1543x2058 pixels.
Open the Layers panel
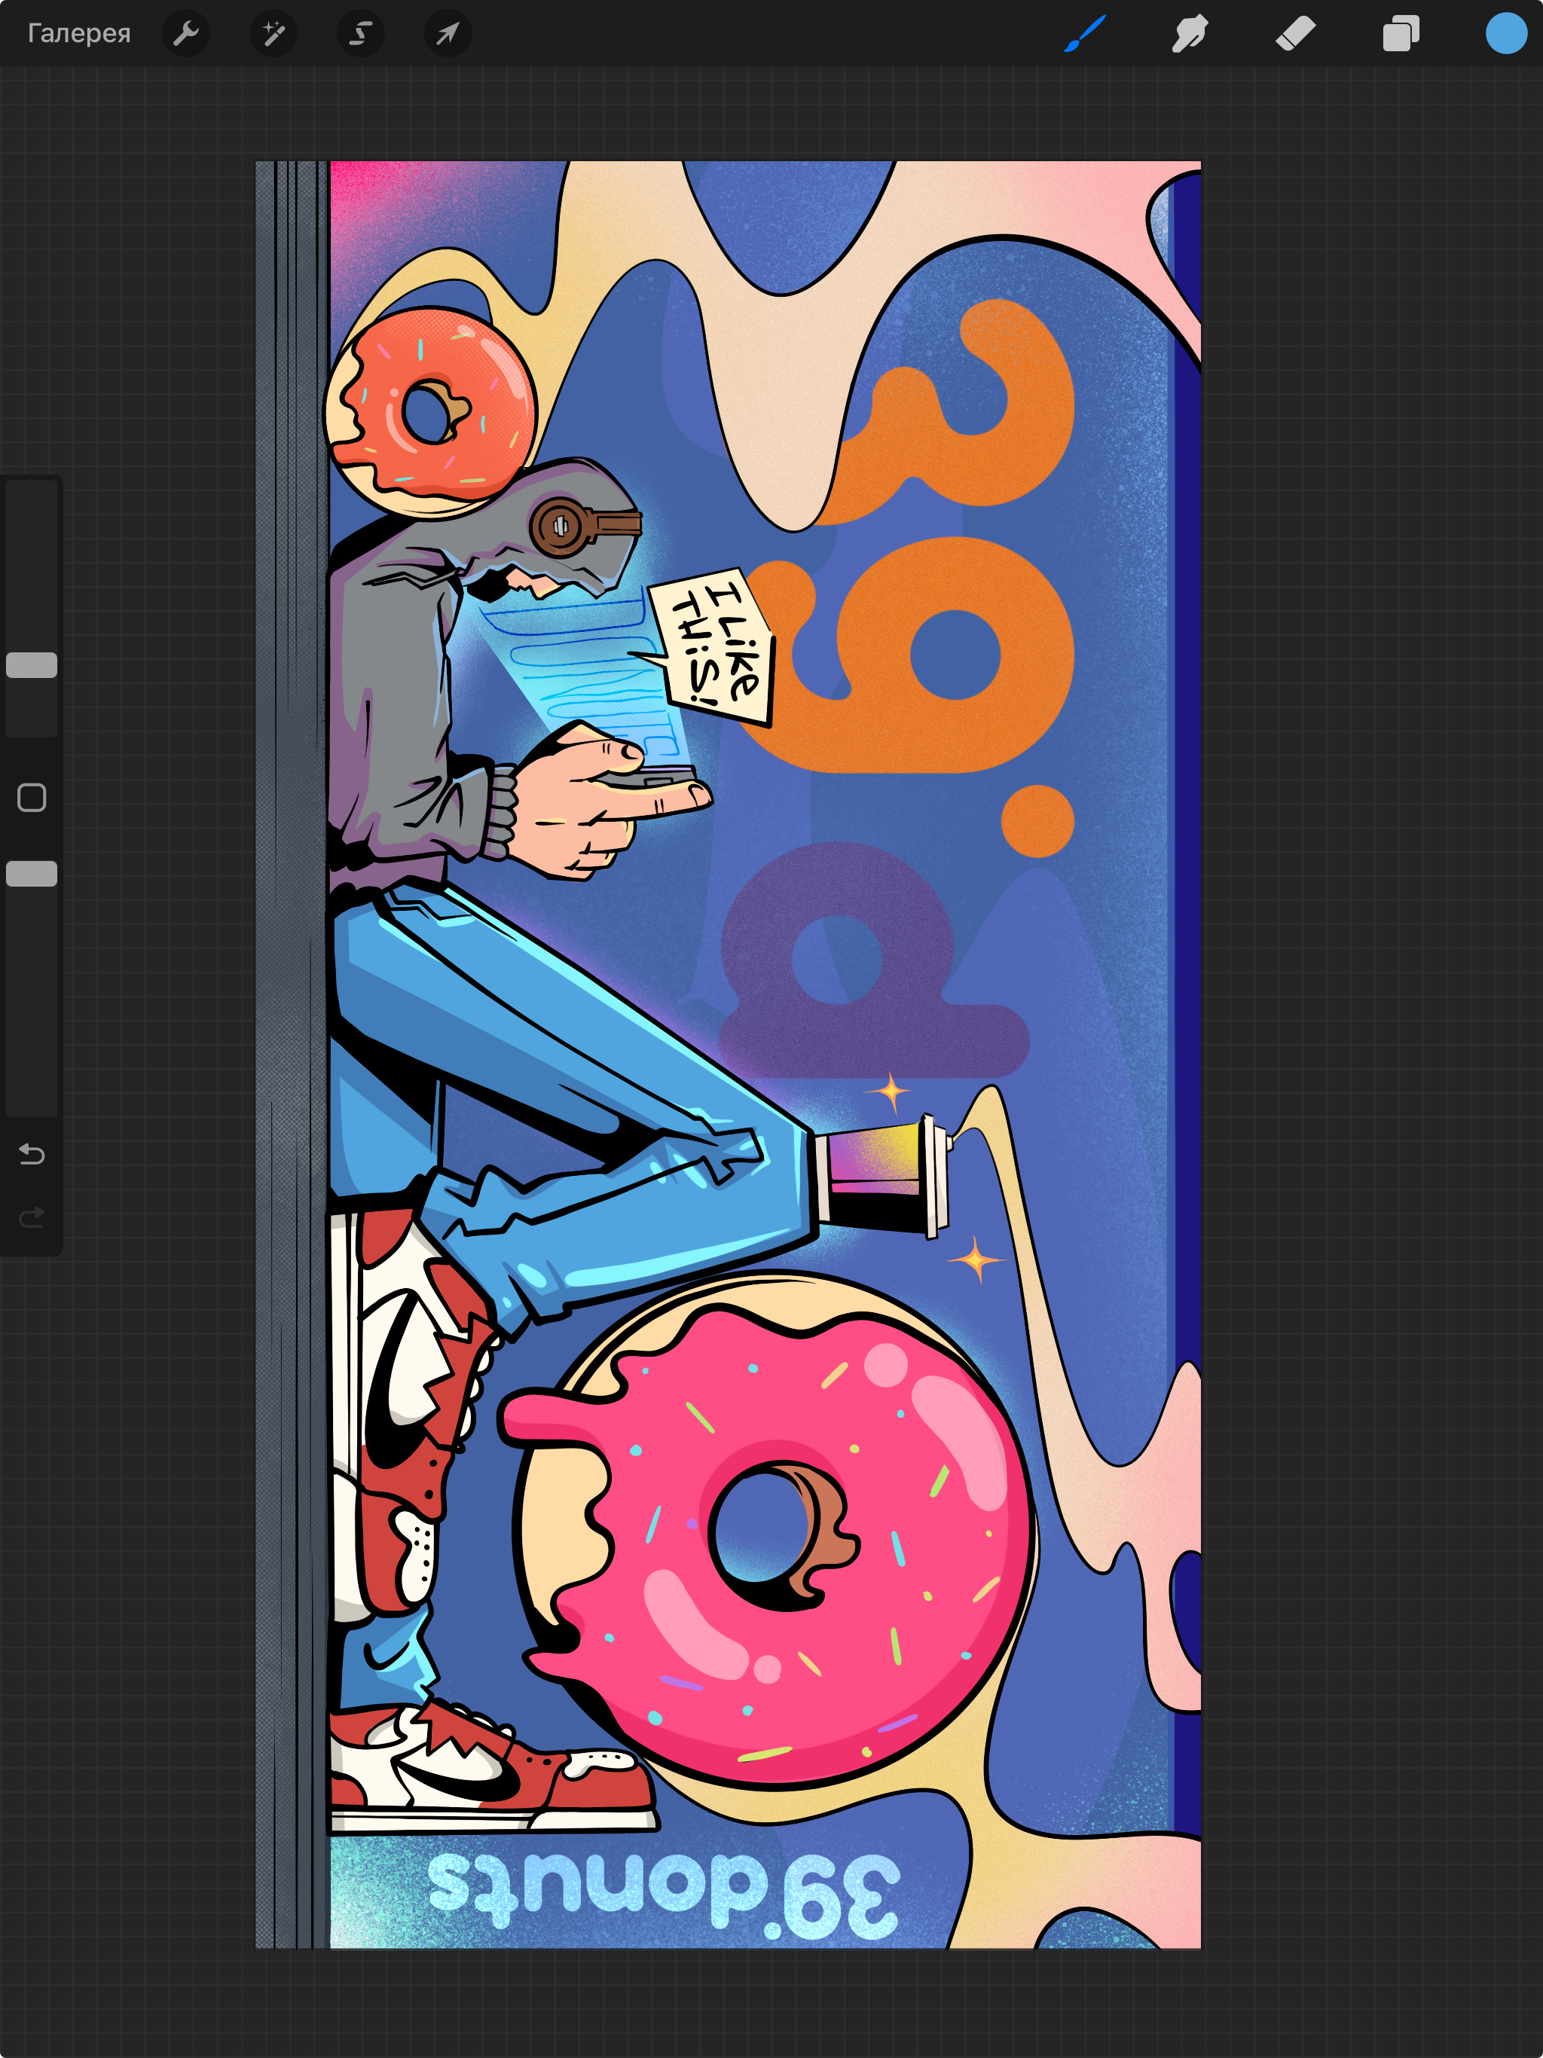1399,33
